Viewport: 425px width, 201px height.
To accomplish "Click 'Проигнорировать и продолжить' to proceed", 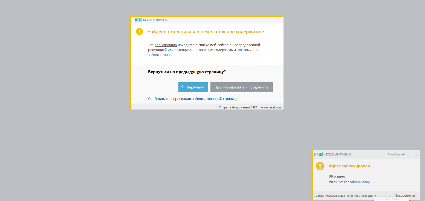I will click(x=241, y=87).
